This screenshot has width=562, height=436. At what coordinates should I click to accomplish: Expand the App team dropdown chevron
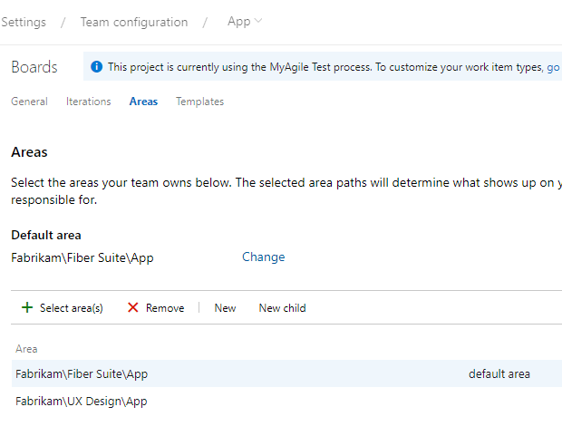(x=259, y=22)
